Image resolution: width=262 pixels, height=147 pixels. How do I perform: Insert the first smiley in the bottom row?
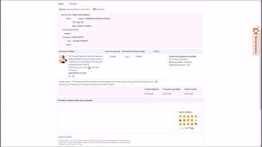point(180,124)
